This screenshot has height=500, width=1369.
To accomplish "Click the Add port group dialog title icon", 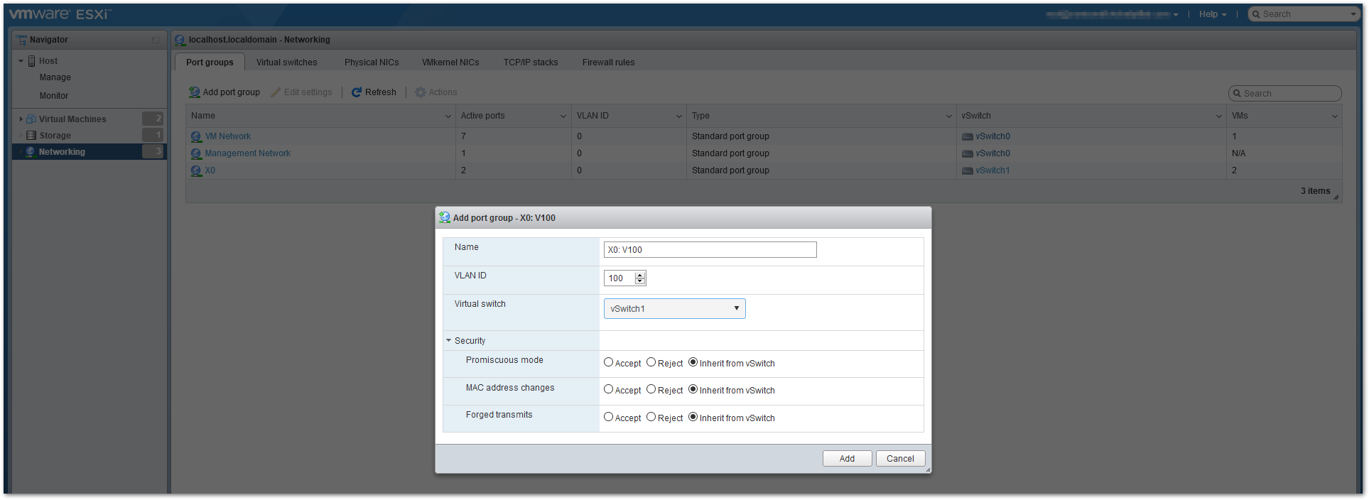I will pyautogui.click(x=445, y=217).
